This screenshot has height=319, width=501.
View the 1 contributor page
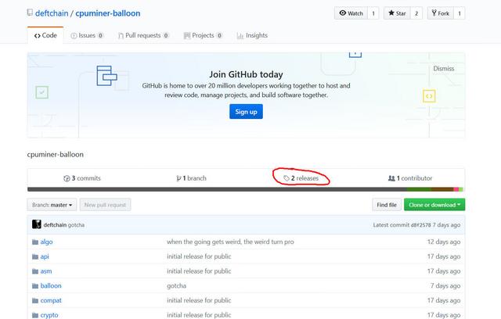tap(410, 178)
